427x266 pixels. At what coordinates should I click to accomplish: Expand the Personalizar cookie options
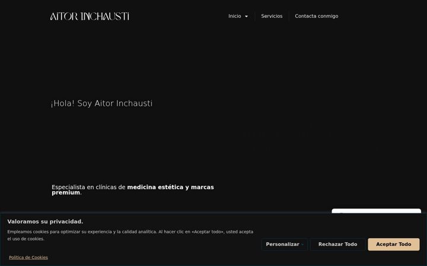(x=285, y=244)
